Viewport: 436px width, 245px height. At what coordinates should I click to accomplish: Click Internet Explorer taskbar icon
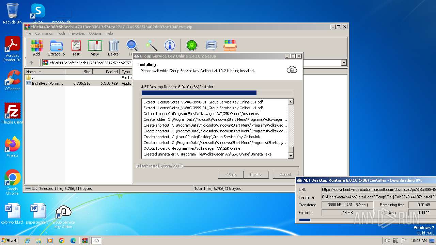27,241
